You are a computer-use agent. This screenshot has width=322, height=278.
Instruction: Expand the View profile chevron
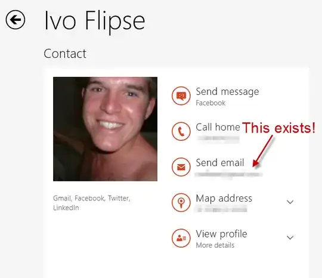[x=290, y=237]
